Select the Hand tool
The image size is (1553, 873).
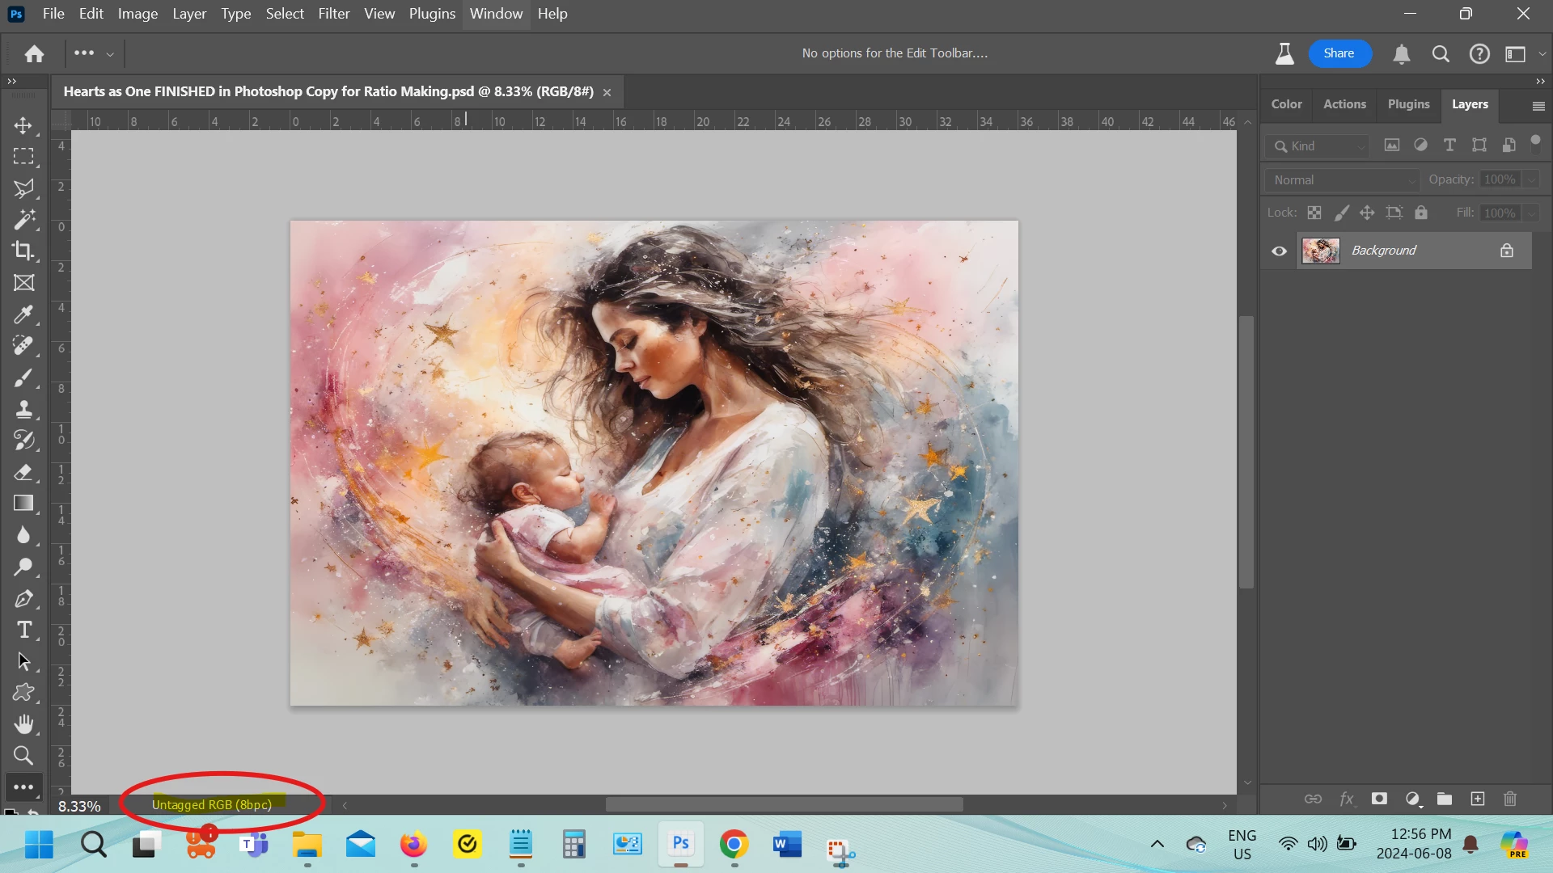click(23, 723)
